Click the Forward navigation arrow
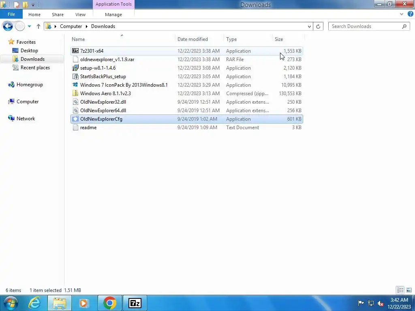The width and height of the screenshot is (415, 311). 20,26
